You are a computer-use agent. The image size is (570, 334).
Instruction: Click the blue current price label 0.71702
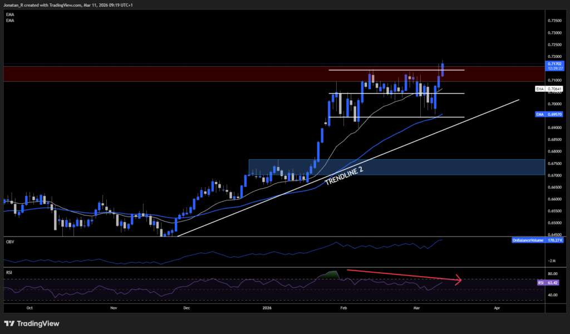coord(556,64)
